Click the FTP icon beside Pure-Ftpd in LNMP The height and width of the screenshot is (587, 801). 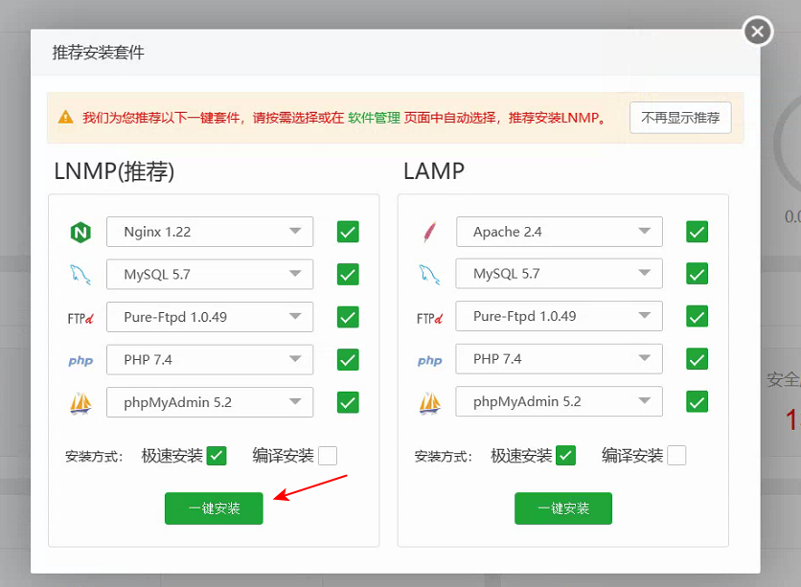(81, 316)
